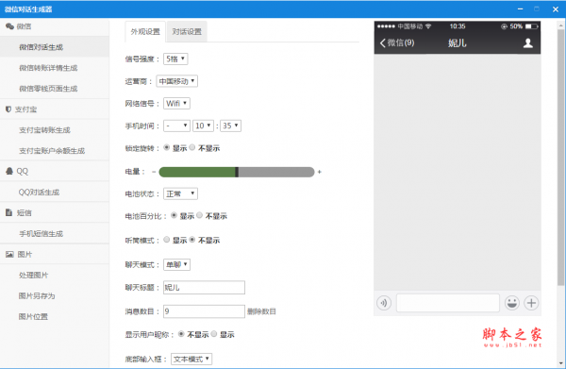Click the SMS document icon
The height and width of the screenshot is (369, 566).
(9, 212)
